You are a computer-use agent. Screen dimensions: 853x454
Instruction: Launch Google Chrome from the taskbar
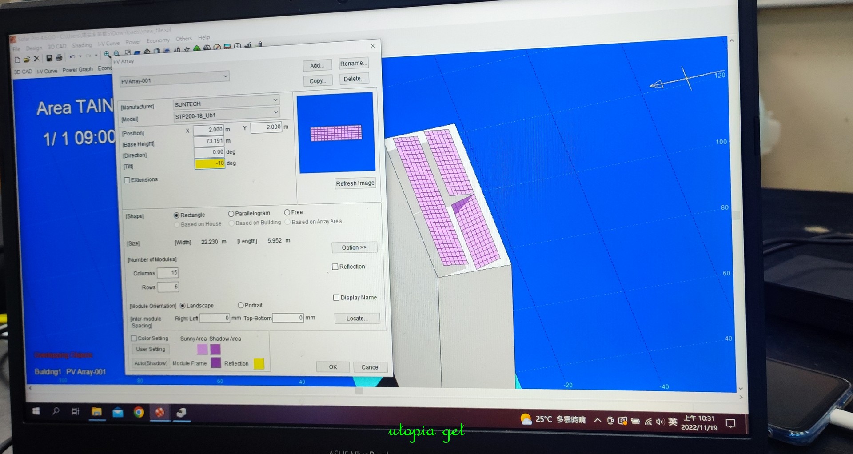coord(139,413)
